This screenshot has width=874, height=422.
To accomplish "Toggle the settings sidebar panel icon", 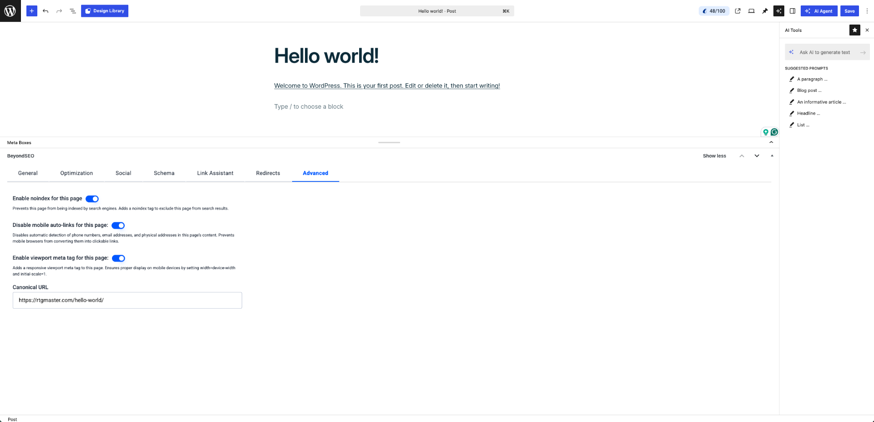I will pyautogui.click(x=793, y=11).
